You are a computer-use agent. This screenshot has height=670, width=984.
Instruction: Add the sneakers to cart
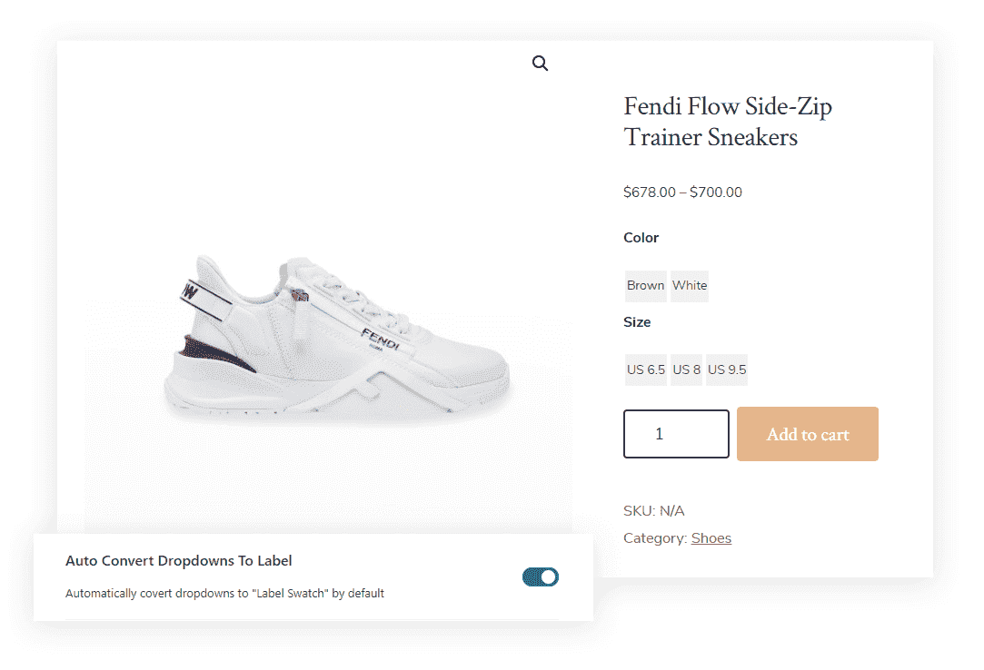(x=807, y=434)
